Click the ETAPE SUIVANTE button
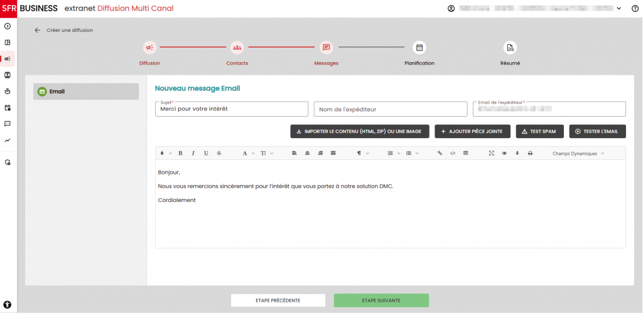 (381, 300)
